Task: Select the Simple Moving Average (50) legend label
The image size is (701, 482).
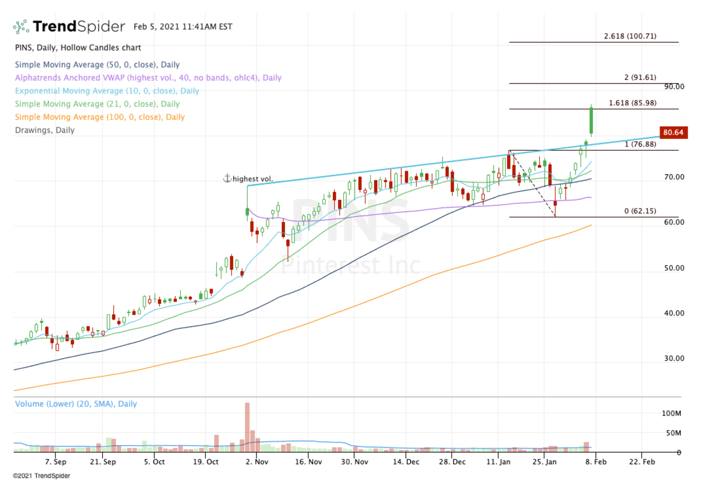Action: click(97, 65)
